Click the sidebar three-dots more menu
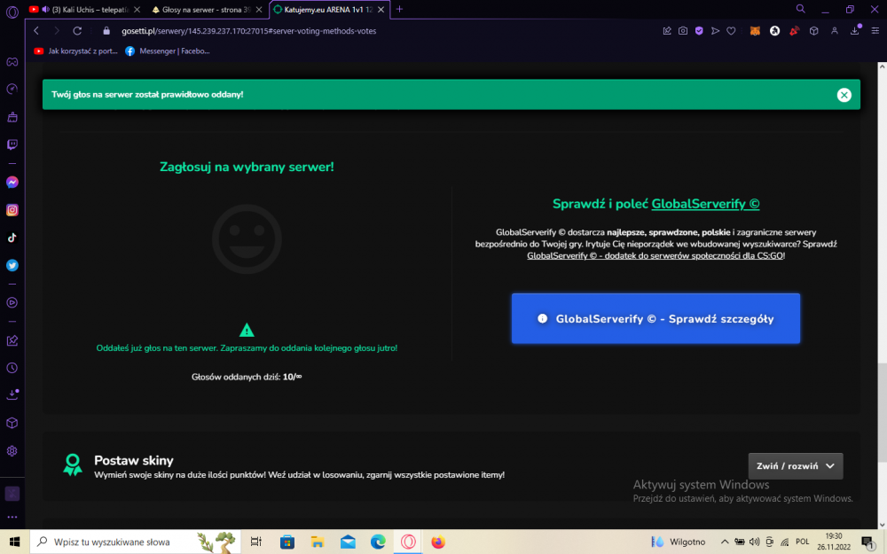Viewport: 887px width, 554px height. pyautogui.click(x=12, y=517)
